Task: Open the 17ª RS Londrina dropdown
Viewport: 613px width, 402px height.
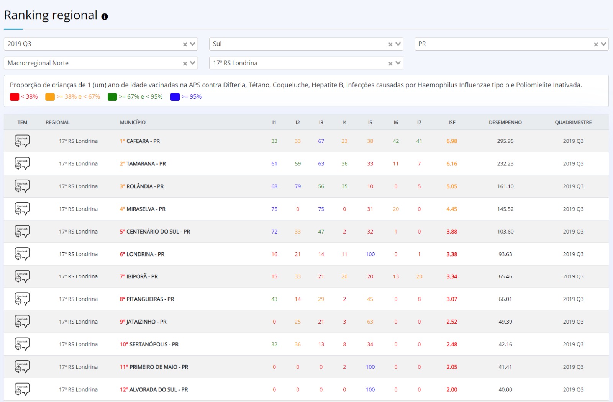Action: [398, 63]
